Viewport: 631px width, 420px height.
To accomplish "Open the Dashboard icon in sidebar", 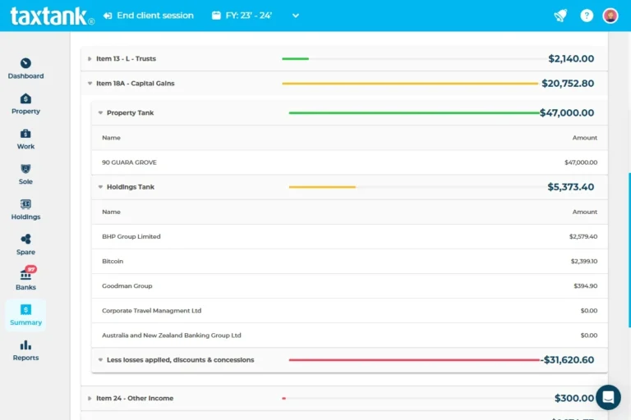I will (x=25, y=63).
